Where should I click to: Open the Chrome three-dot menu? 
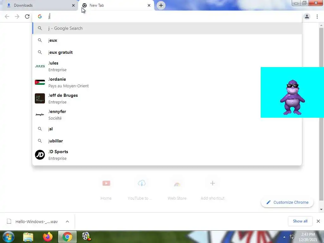click(317, 16)
